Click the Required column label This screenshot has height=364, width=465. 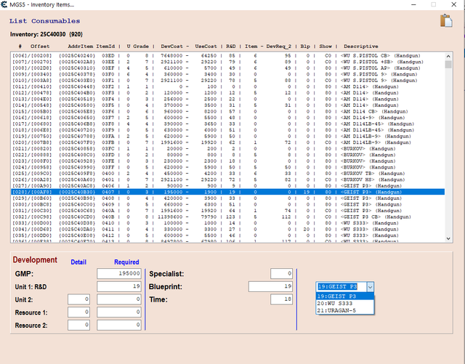[126, 262]
